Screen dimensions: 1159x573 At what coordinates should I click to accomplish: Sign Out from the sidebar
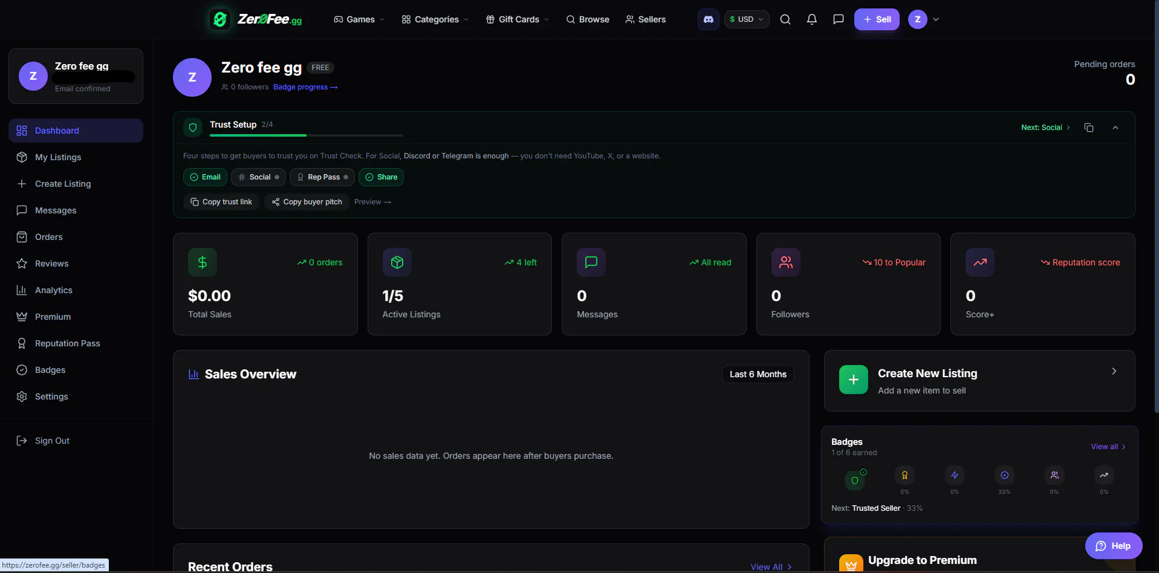pos(76,441)
